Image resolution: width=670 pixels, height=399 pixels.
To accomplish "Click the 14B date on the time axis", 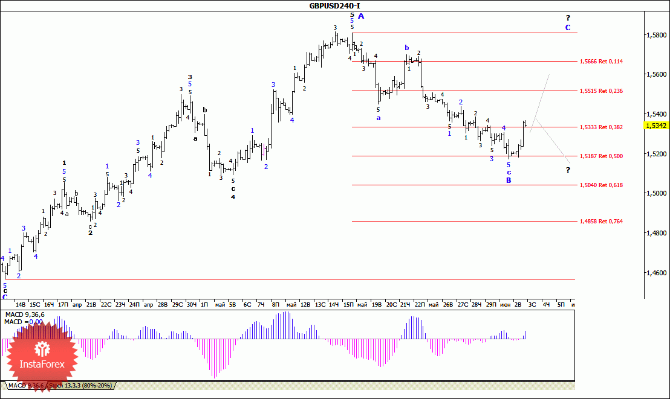I will point(21,305).
